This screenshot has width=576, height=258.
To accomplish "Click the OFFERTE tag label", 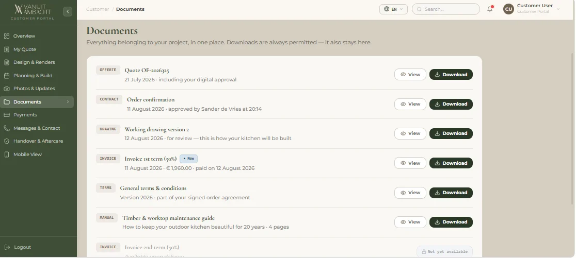I will 108,70.
